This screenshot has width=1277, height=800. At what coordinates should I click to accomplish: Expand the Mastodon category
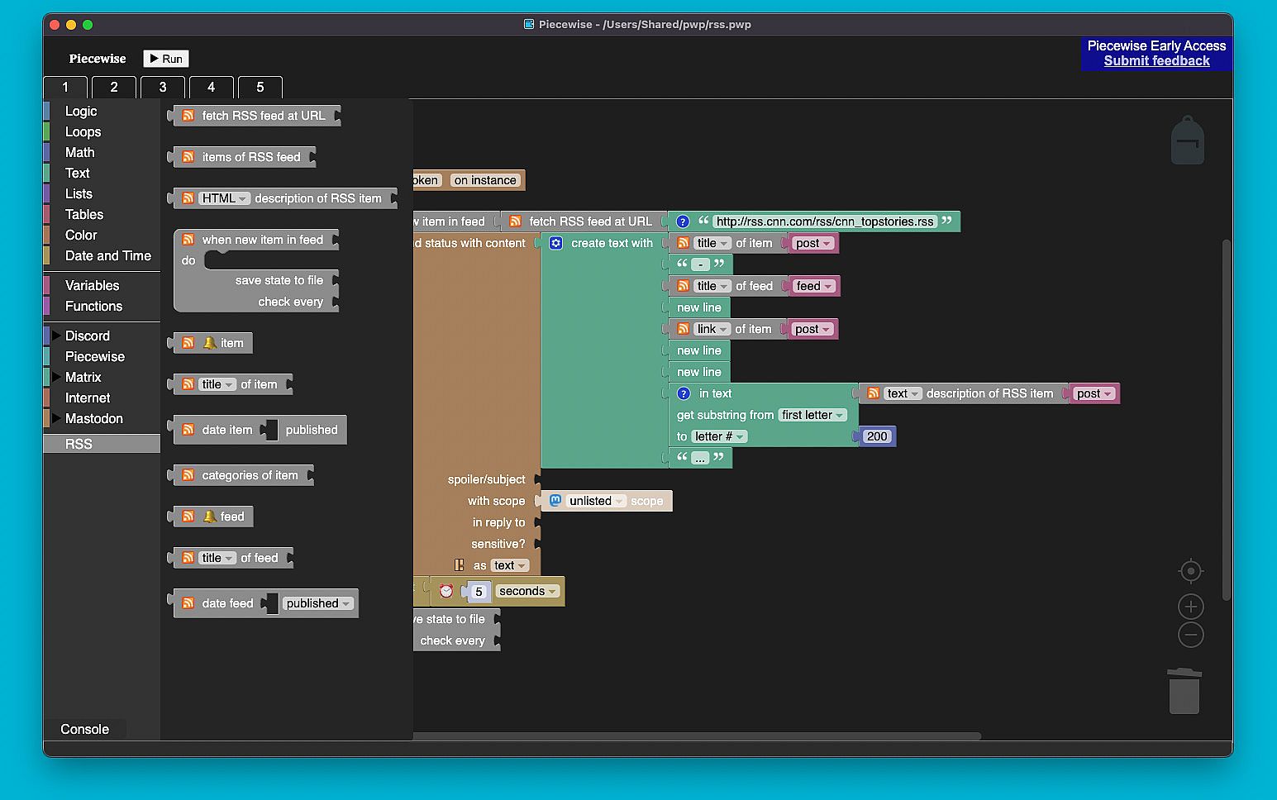pyautogui.click(x=56, y=418)
